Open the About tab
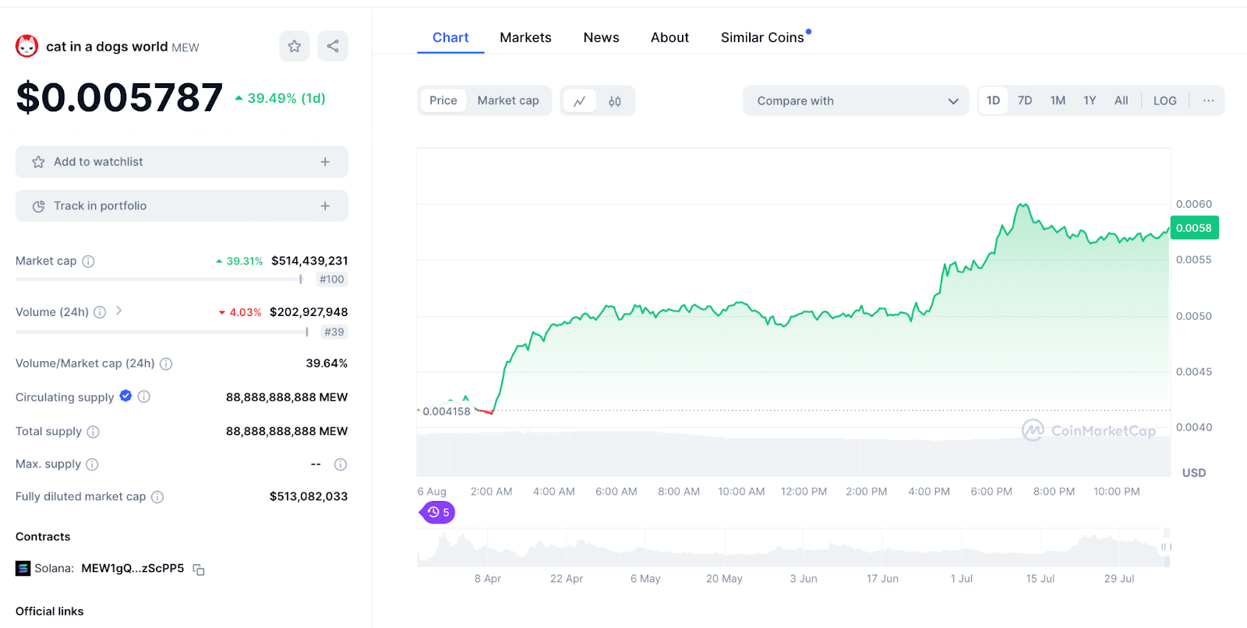 (669, 37)
